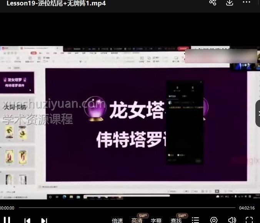Viewport: 260px width, 223px height.
Task: Click the Lesson19 file name title
Action: 56,3
